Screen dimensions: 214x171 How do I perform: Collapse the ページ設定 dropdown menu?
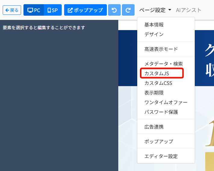(155, 10)
